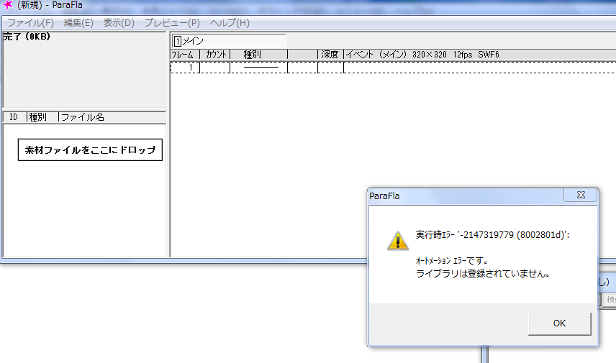Open the ヘルプ(H) menu
This screenshot has width=616, height=363.
(x=230, y=23)
